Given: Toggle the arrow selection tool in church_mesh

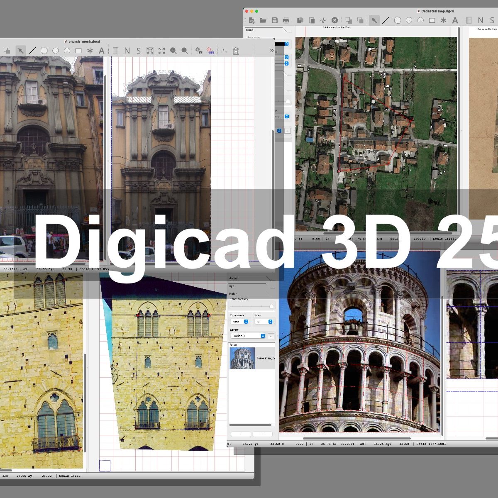Looking at the screenshot, I should [20, 51].
